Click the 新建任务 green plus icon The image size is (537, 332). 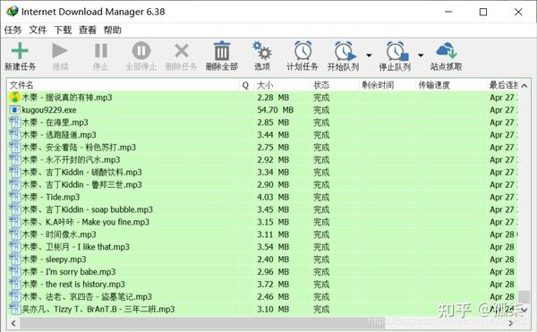[x=20, y=51]
